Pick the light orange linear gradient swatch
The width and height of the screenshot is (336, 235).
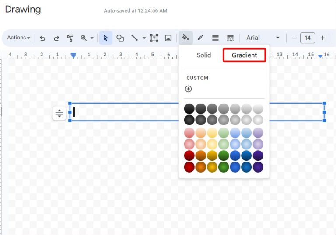tap(201, 133)
